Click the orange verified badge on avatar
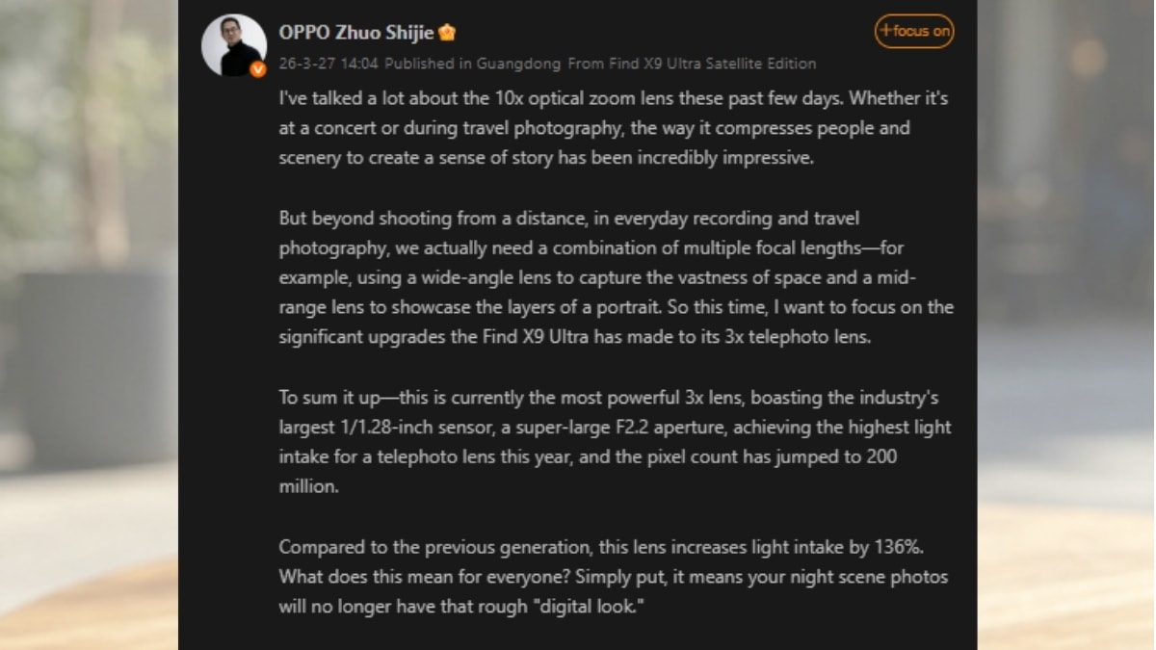This screenshot has height=650, width=1156. (258, 69)
